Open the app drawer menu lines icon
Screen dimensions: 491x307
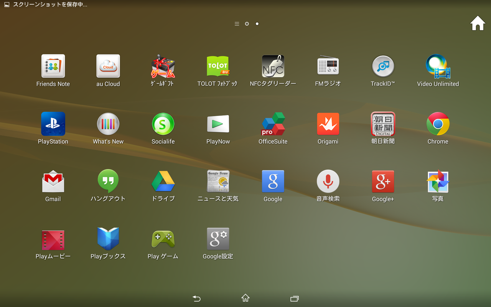tap(237, 24)
